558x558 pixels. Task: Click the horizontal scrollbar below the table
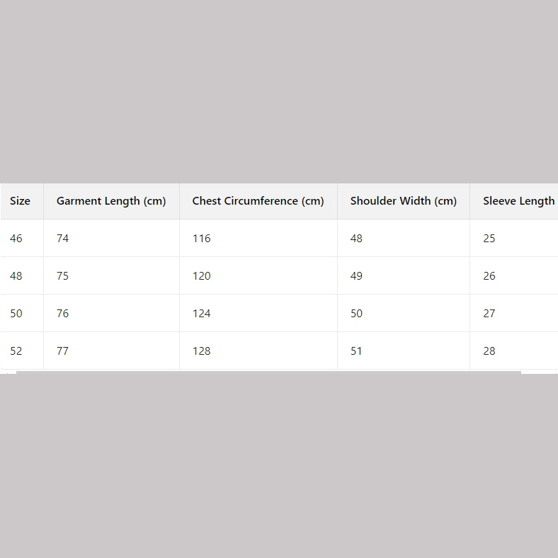pyautogui.click(x=268, y=372)
